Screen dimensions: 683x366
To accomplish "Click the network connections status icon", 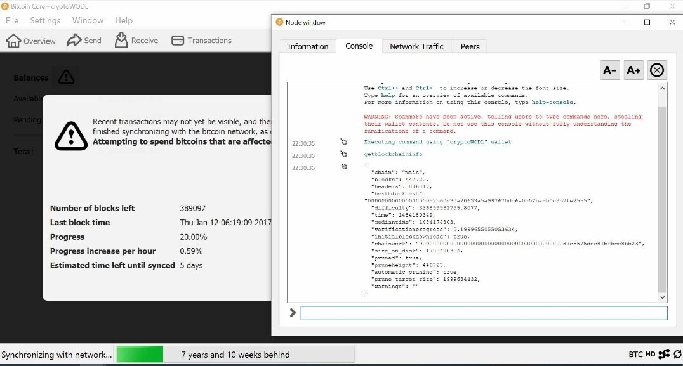I will coord(664,354).
